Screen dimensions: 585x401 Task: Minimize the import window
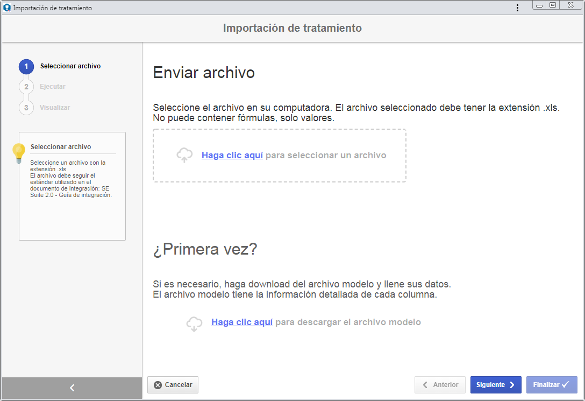[x=539, y=5]
